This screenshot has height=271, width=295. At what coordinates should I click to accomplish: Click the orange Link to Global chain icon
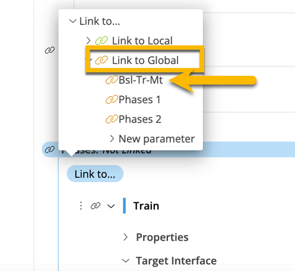(x=101, y=60)
